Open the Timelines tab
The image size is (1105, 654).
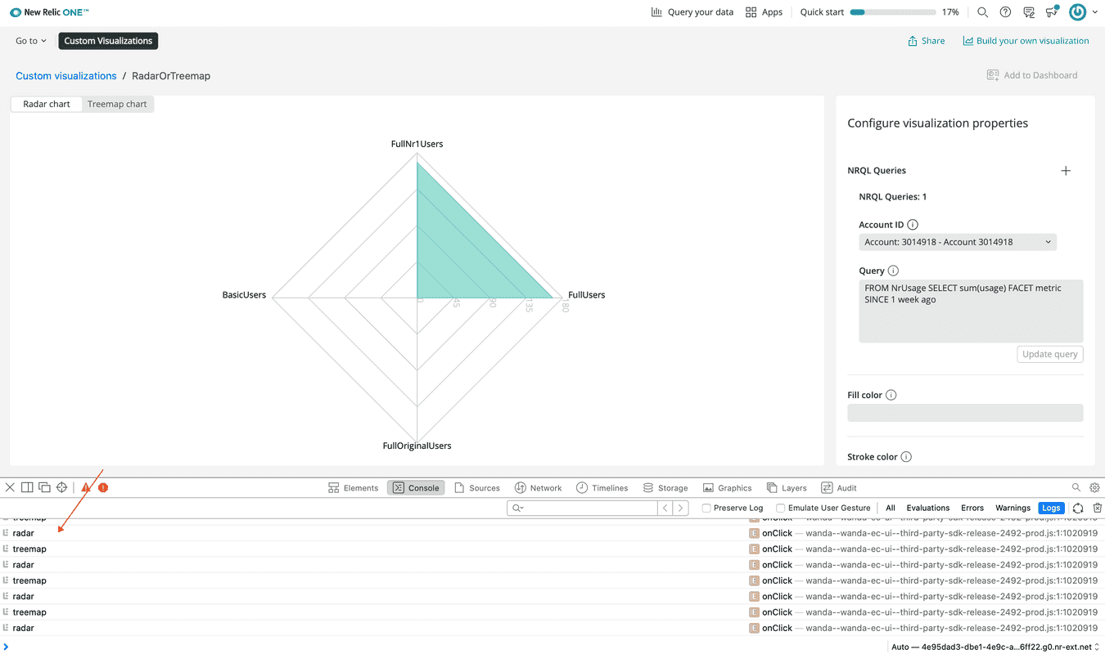(602, 488)
